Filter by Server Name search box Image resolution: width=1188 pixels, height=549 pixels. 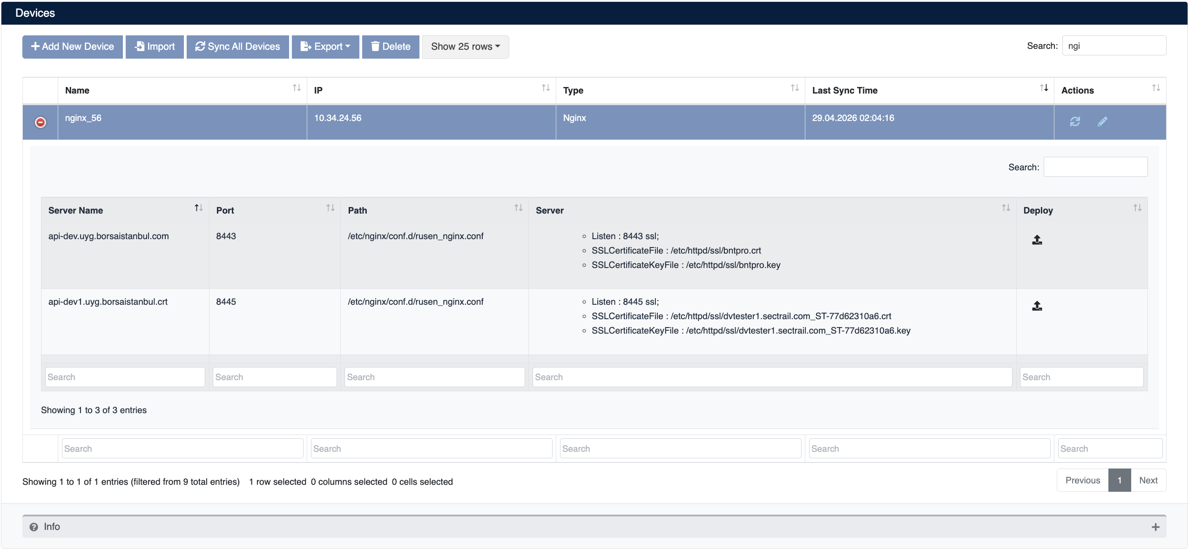[x=125, y=377]
